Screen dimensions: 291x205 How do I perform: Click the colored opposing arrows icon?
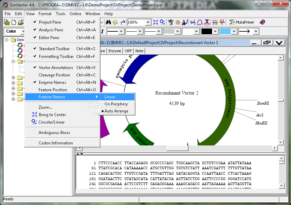(x=215, y=22)
